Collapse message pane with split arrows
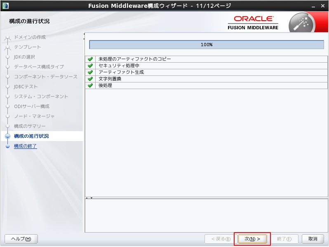This screenshot has width=329, height=247. [89, 198]
